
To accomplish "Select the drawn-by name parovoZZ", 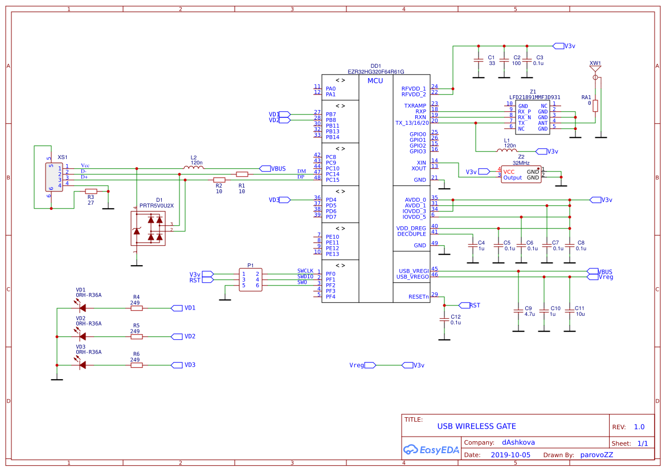I will [596, 454].
